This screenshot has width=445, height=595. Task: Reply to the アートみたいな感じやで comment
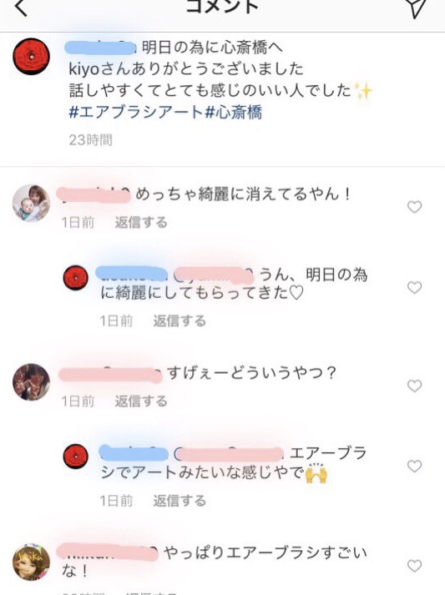pos(180,501)
